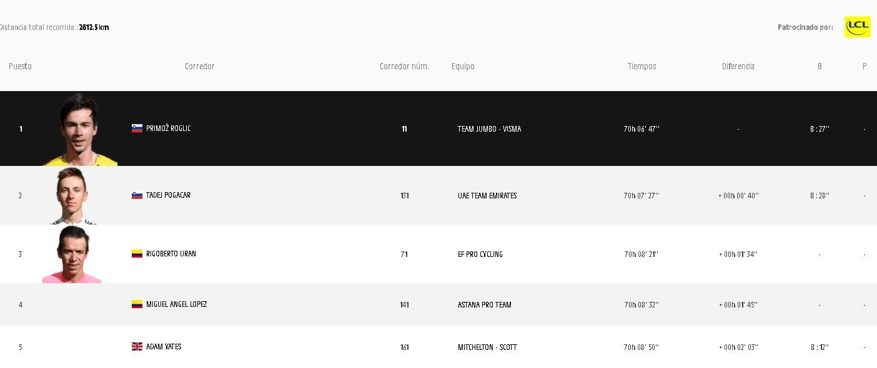
Task: Open Miguel Angel Lopez rider profile
Action: pos(176,304)
